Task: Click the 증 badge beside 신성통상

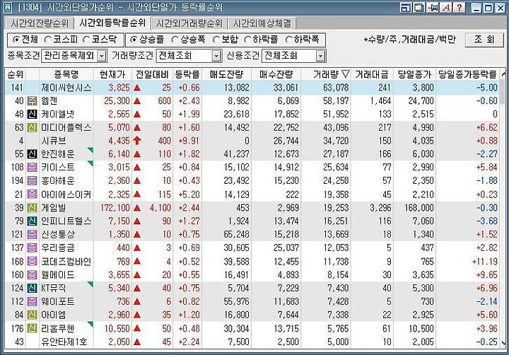Action: [x=32, y=234]
